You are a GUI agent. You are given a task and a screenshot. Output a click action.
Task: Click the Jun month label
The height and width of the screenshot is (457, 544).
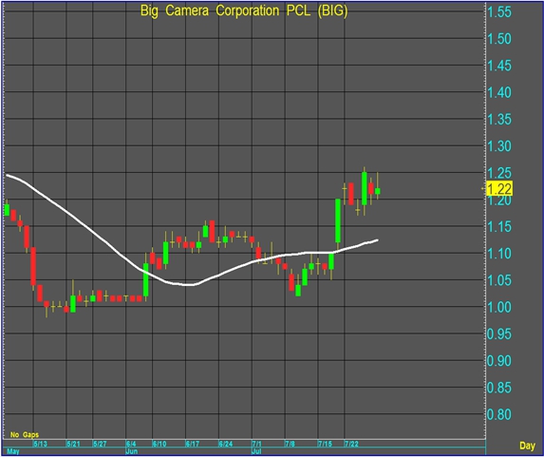(132, 451)
